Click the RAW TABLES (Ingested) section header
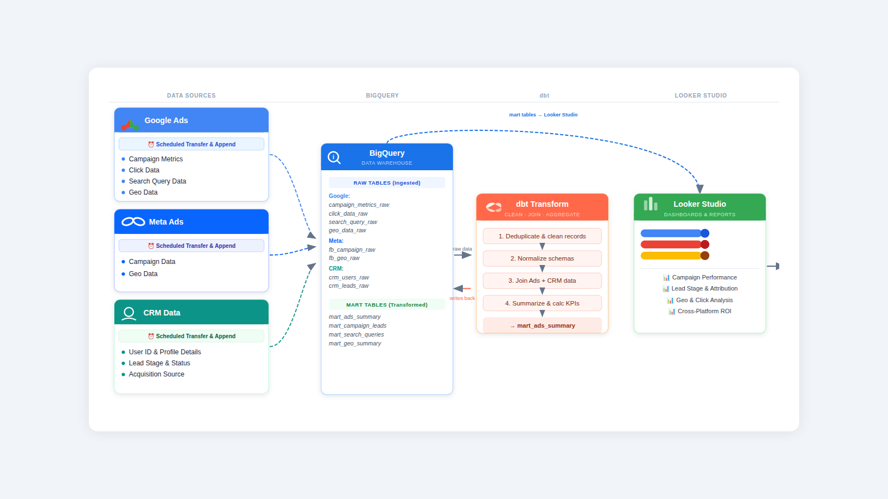 387,183
